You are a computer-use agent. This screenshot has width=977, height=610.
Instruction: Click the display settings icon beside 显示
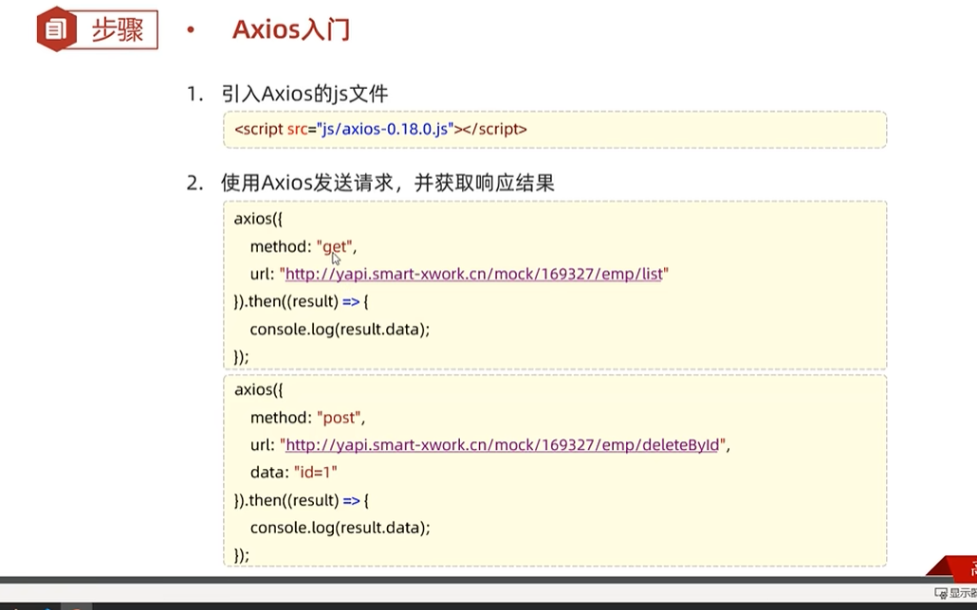coord(941,593)
